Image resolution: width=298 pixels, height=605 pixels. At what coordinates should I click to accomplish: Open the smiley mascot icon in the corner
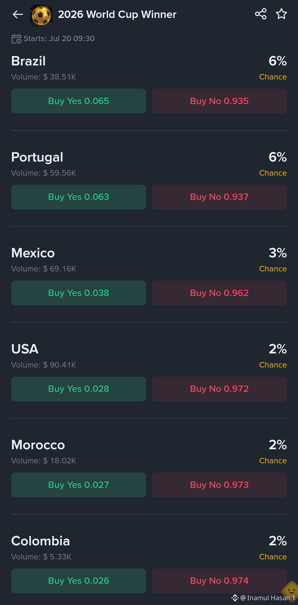pos(291,591)
